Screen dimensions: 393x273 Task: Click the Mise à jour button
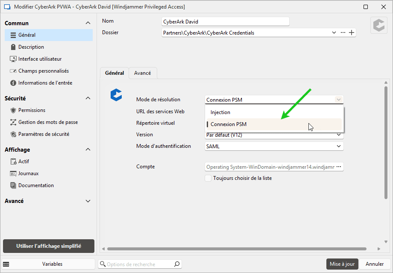342,264
